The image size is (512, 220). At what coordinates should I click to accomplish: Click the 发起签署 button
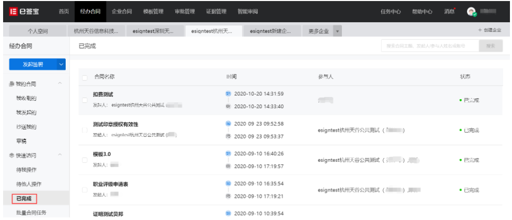pyautogui.click(x=33, y=64)
